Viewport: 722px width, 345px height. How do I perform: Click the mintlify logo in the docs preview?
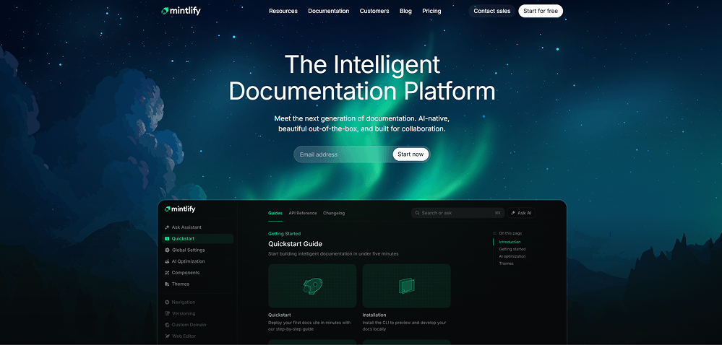(x=180, y=209)
